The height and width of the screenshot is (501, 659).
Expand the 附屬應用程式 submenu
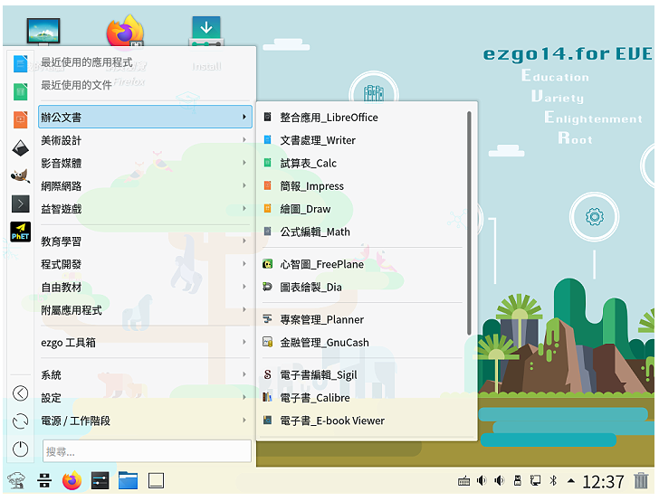click(x=145, y=310)
